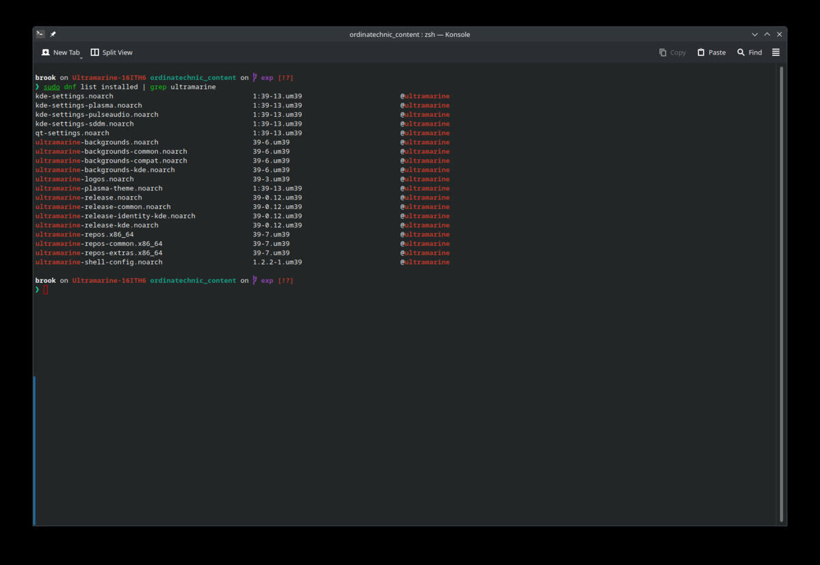The height and width of the screenshot is (565, 820).
Task: Close the Konsole window
Action: tap(779, 34)
